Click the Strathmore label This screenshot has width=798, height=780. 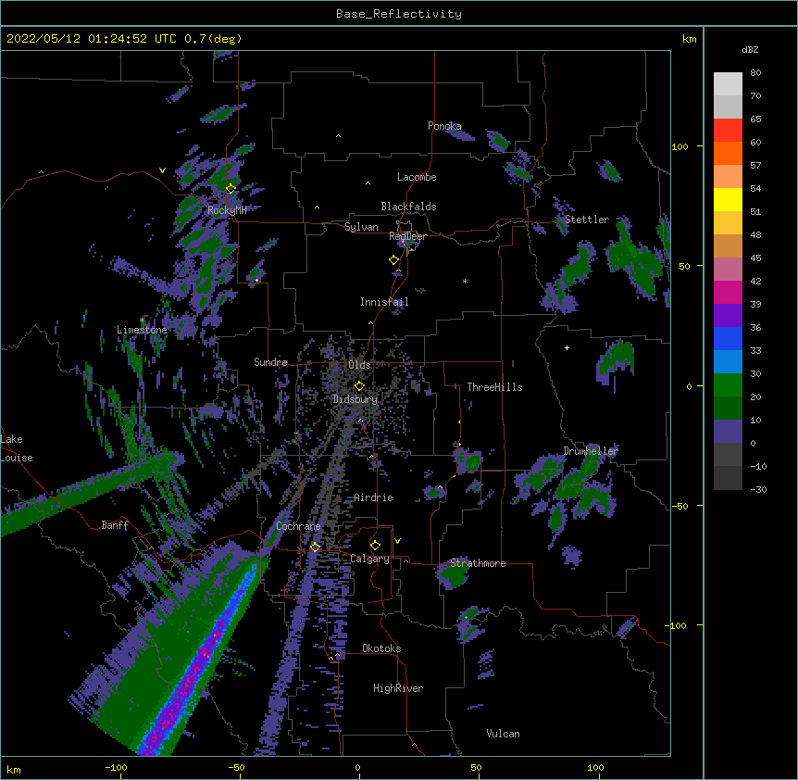coord(478,563)
